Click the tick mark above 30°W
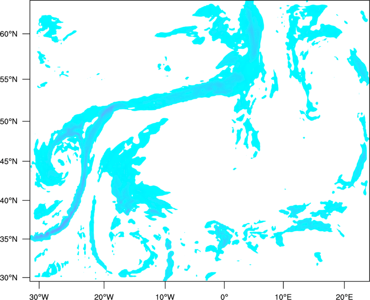 [x=39, y=285]
